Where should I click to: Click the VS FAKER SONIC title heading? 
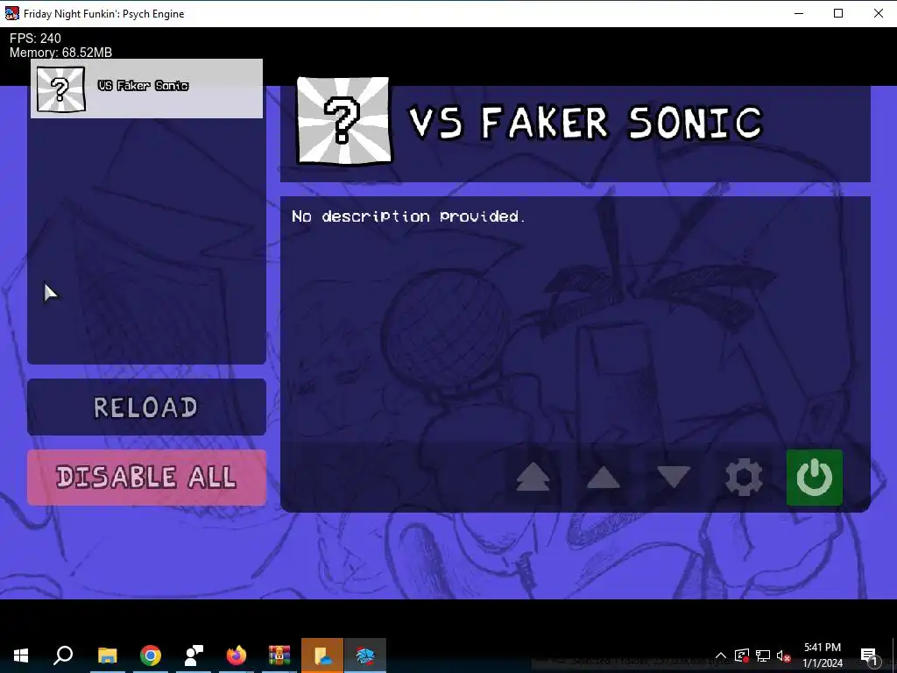586,122
